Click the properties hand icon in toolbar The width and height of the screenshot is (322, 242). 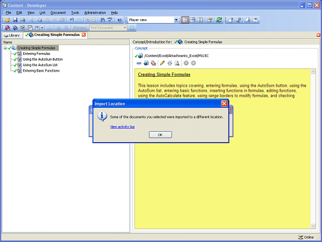[210, 20]
